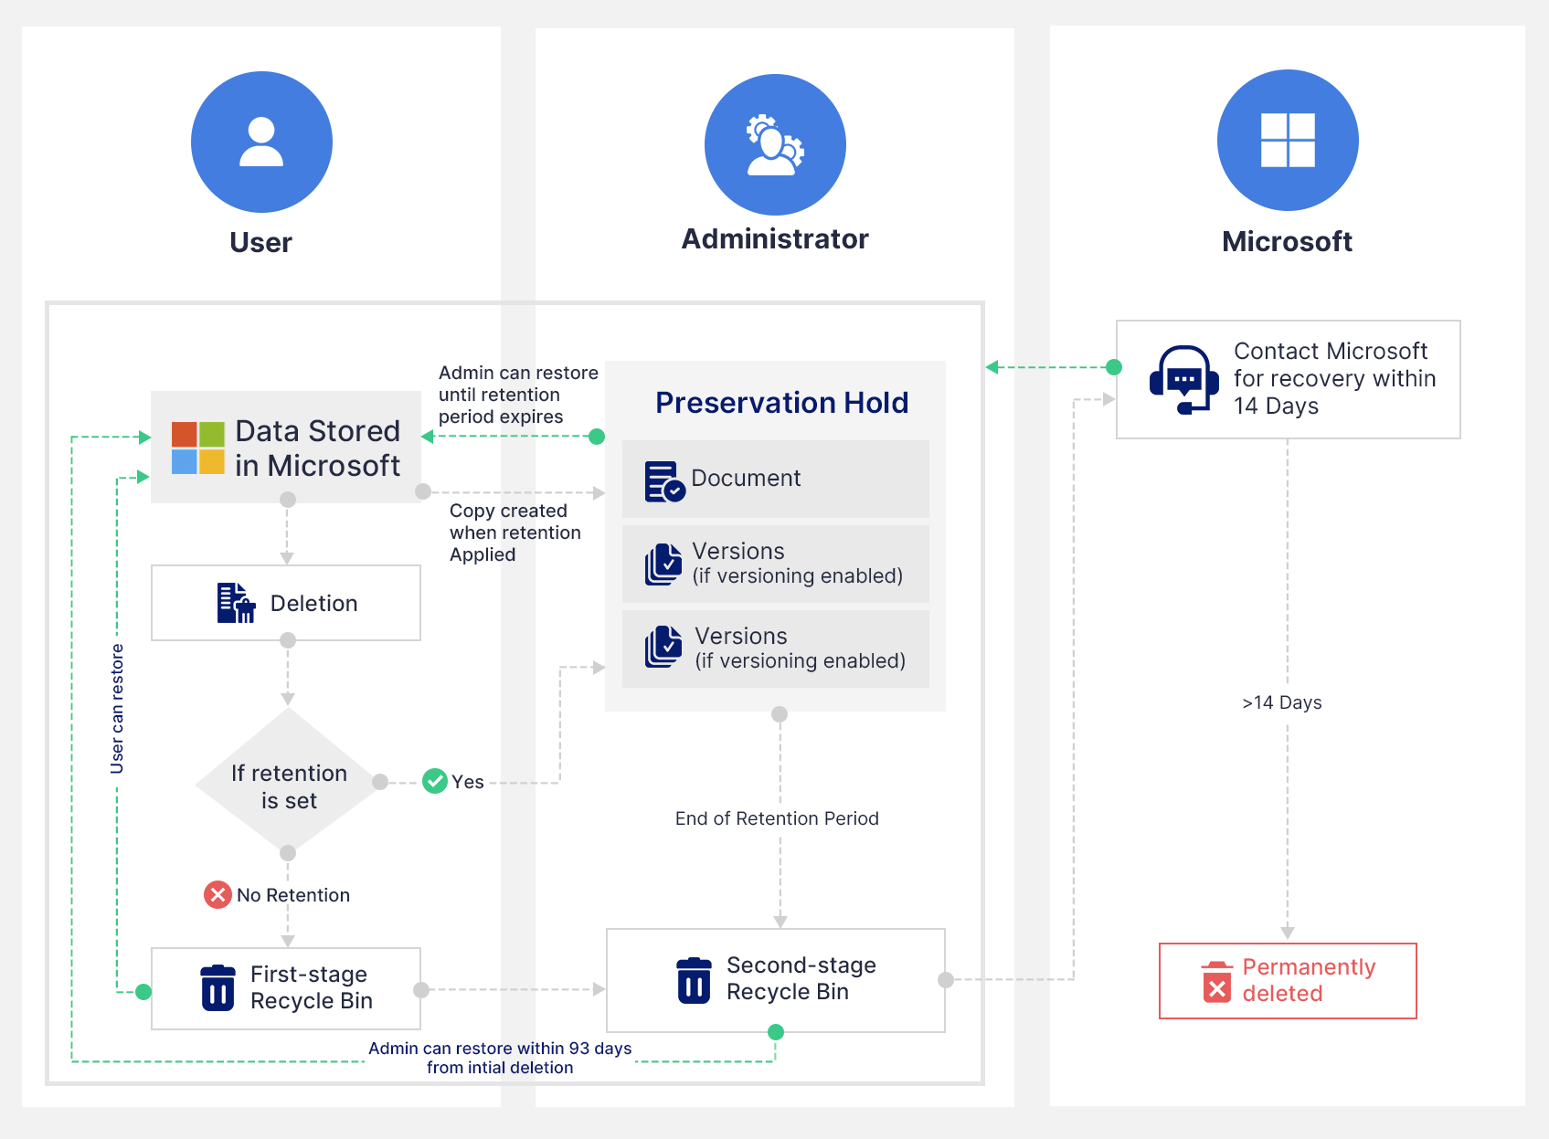Click the End of Retention Period label
Image resolution: width=1549 pixels, height=1139 pixels.
tap(778, 818)
